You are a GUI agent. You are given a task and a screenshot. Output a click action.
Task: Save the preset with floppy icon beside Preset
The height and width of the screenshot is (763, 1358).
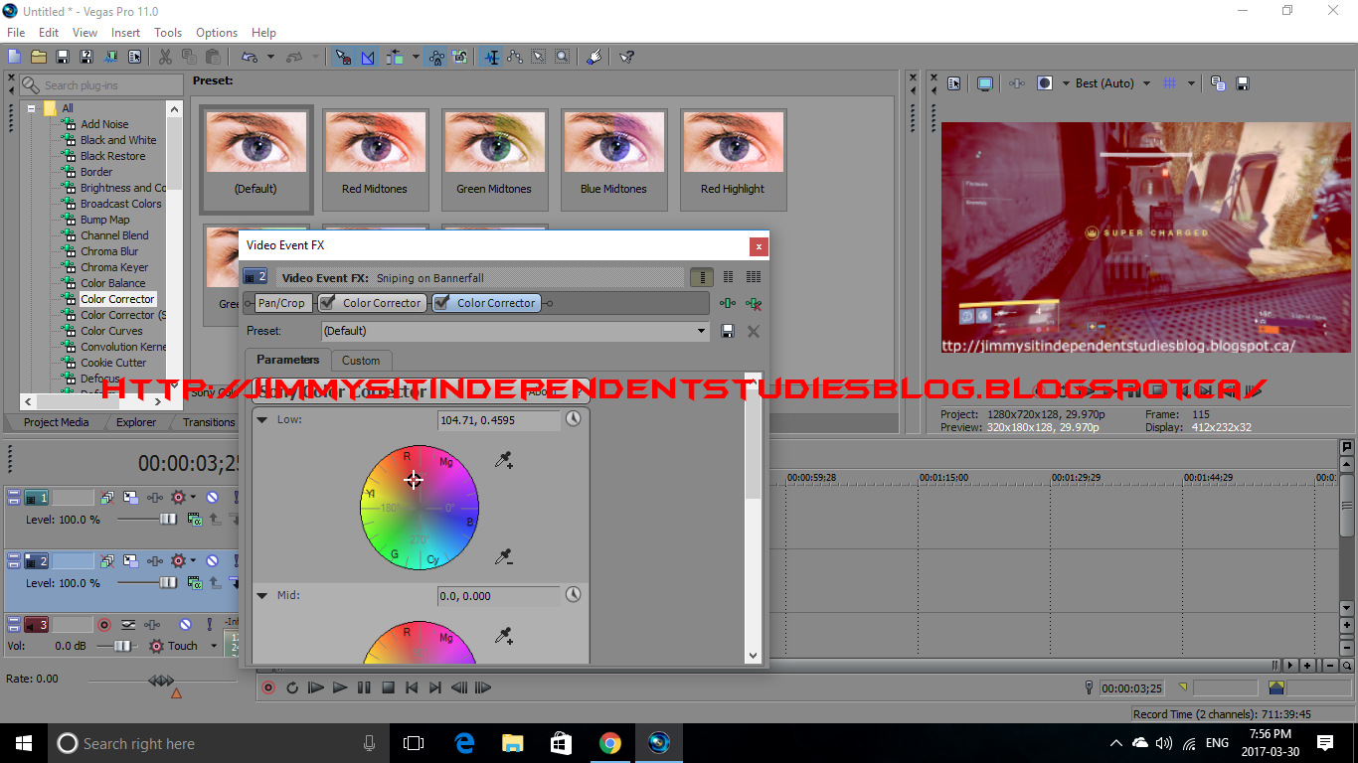(728, 331)
